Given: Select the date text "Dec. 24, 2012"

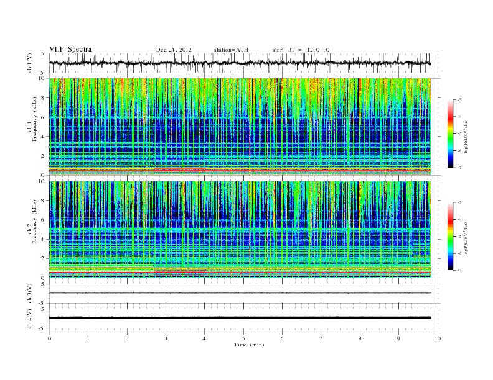Looking at the screenshot, I should [174, 50].
